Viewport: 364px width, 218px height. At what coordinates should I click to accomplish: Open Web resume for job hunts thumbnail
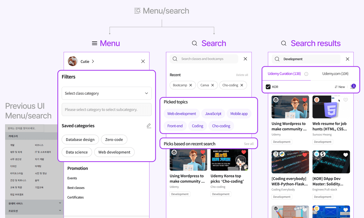click(331, 107)
